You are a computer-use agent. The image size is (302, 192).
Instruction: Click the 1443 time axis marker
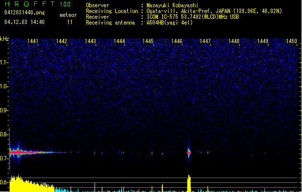[x=90, y=41]
